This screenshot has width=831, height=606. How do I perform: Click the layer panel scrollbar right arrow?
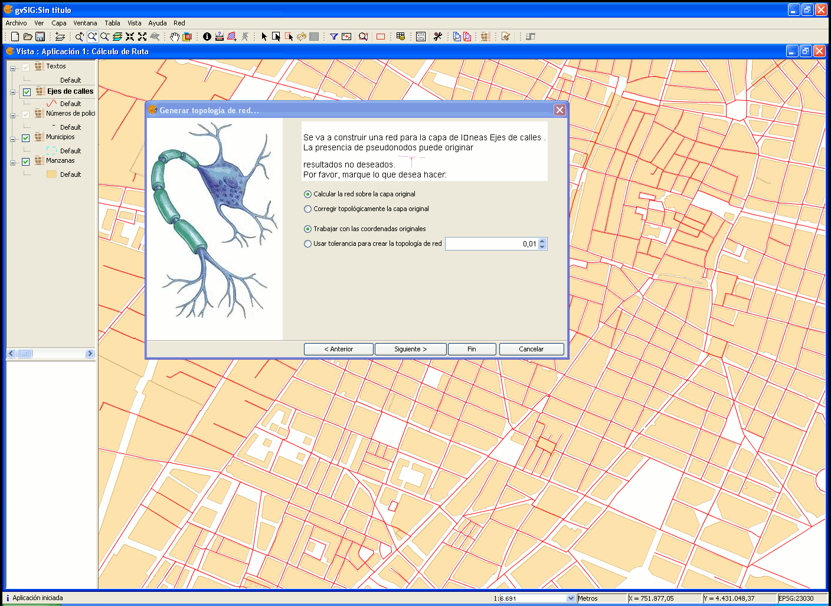click(x=90, y=354)
